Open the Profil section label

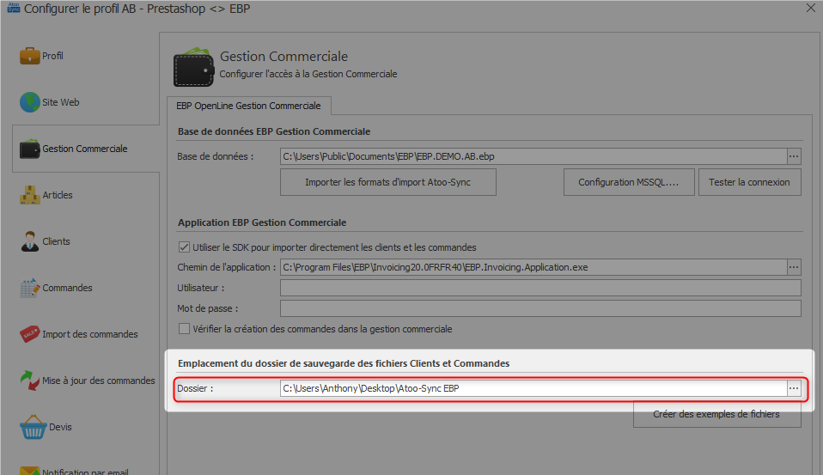point(52,56)
